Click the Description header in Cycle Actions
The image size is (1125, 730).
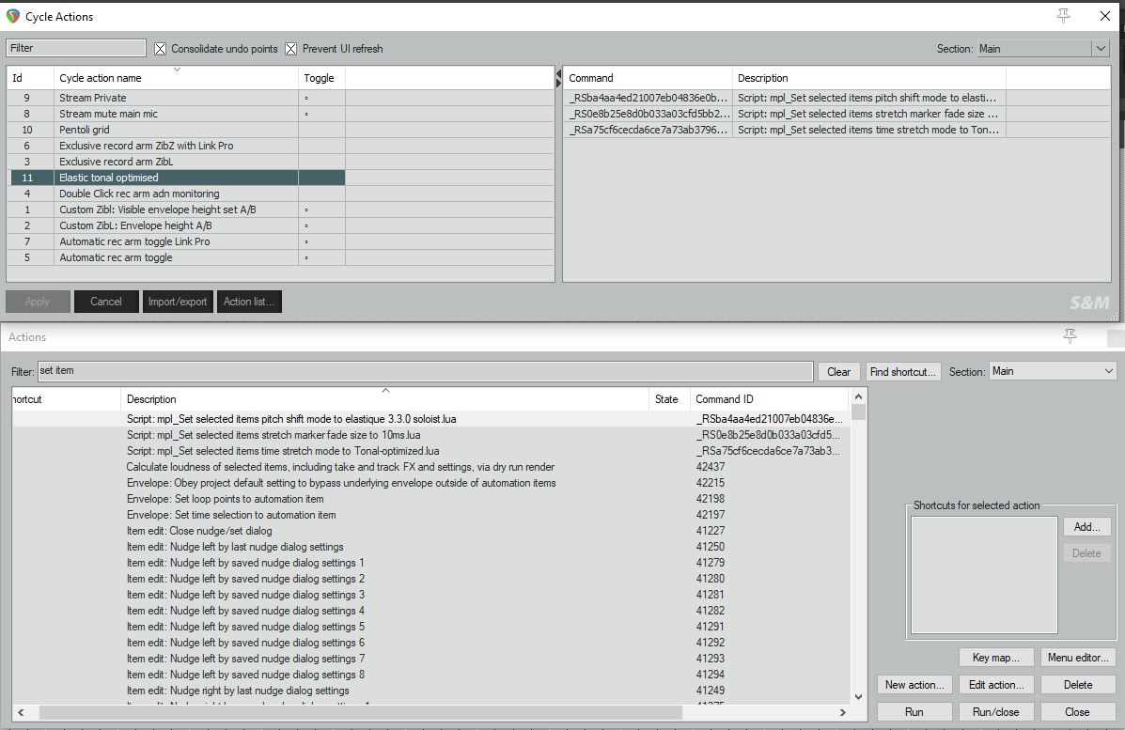[x=868, y=77]
